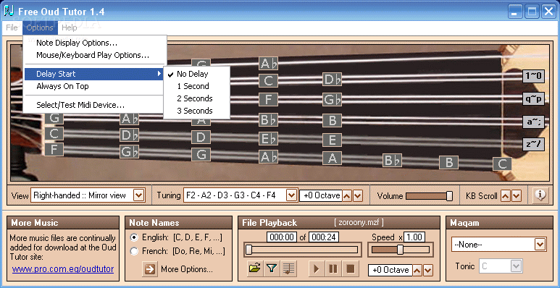Set delay start to 3 Seconds

pos(196,111)
